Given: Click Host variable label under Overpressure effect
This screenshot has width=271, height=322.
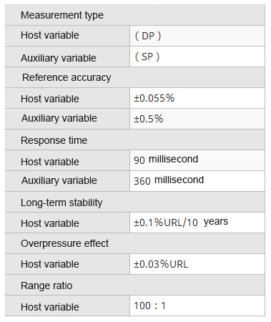Looking at the screenshot, I should [x=50, y=264].
